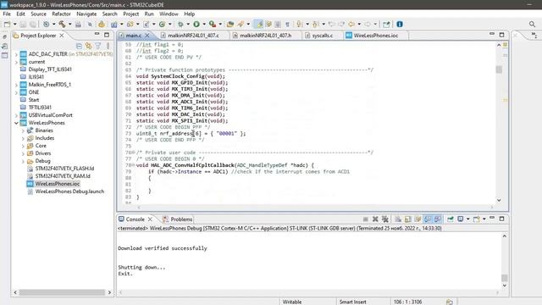The height and width of the screenshot is (305, 542).
Task: Expand the ADC_DAC_FILTER project node
Action: (x=16, y=54)
